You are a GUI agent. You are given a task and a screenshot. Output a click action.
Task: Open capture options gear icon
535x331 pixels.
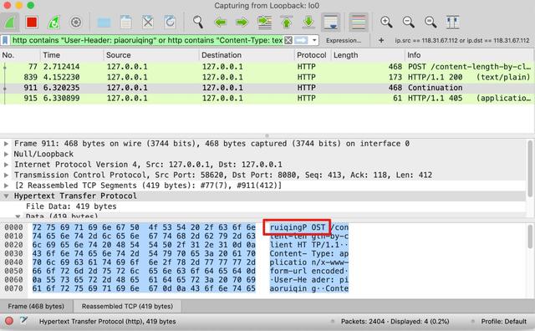76,23
